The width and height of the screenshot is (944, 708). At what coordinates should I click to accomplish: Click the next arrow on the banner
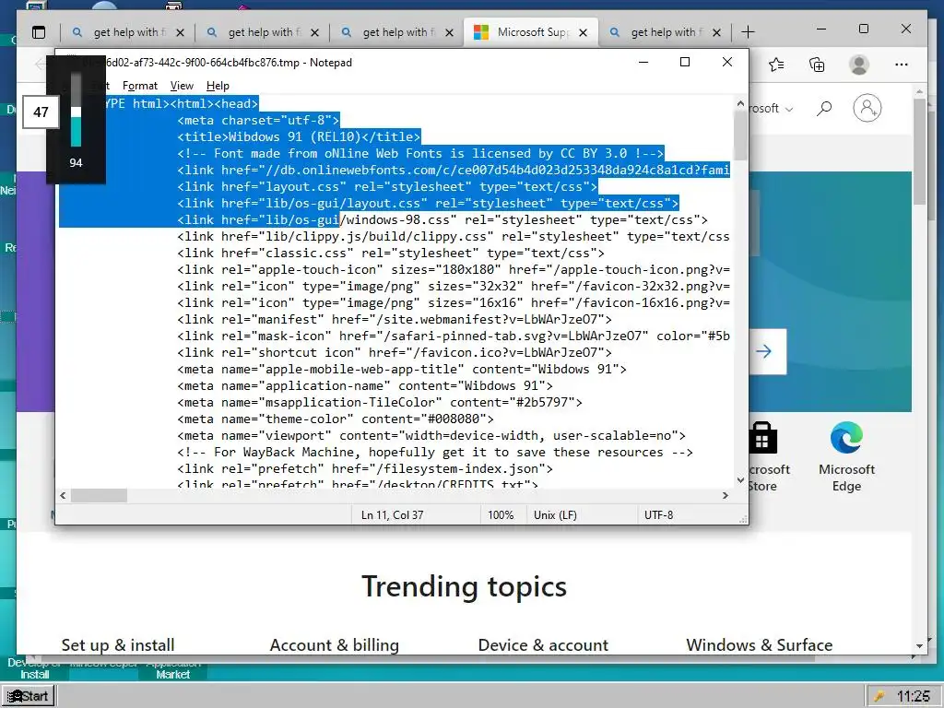click(764, 351)
